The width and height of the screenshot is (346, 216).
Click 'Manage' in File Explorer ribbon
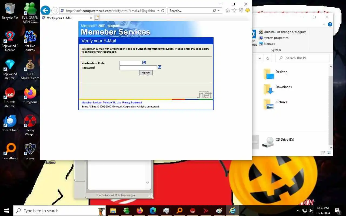pyautogui.click(x=267, y=44)
